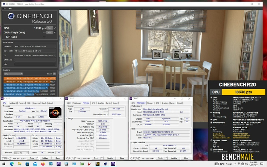
Task: Open Tools dropdown arrow in CPU-Z Memory-tab window
Action: tap(102, 158)
